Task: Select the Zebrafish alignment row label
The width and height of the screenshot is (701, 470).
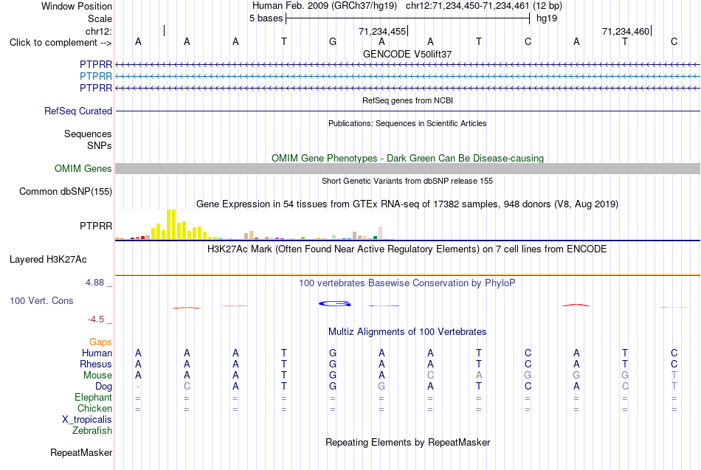Action: click(x=92, y=431)
